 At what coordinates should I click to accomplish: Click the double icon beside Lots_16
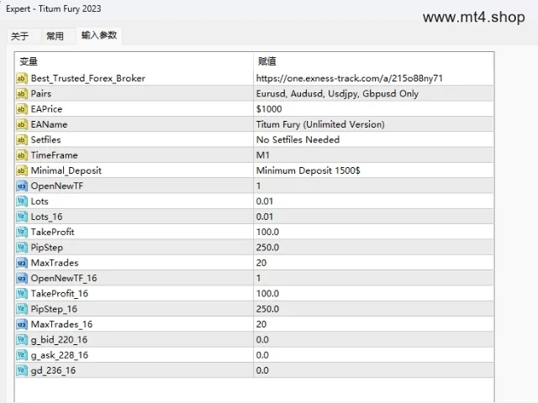(x=22, y=217)
